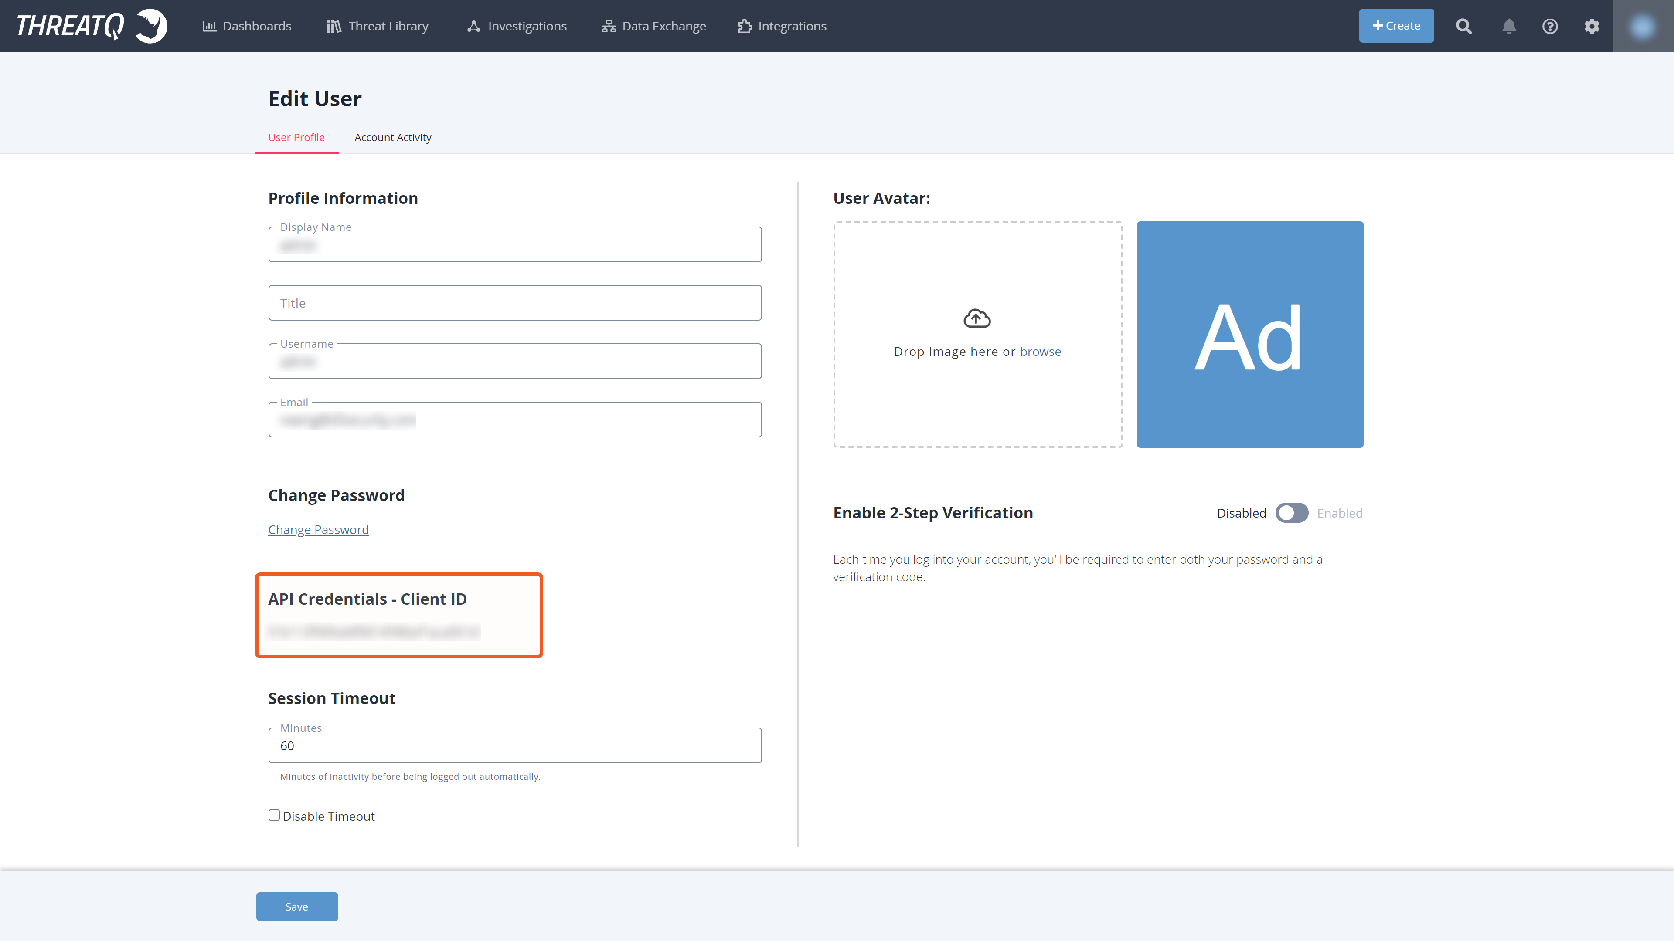The height and width of the screenshot is (941, 1674).
Task: Open the search magnifier icon
Action: click(x=1463, y=26)
